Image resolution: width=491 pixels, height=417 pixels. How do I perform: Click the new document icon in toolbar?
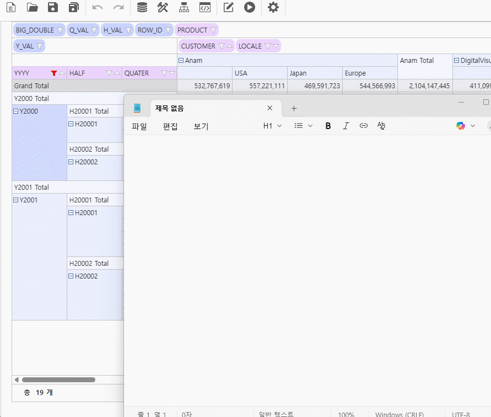tap(11, 8)
